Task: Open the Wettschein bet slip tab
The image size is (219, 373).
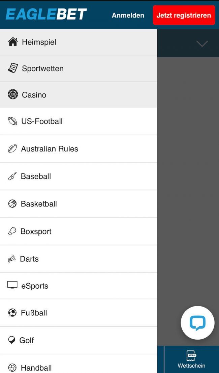Action: tap(191, 360)
